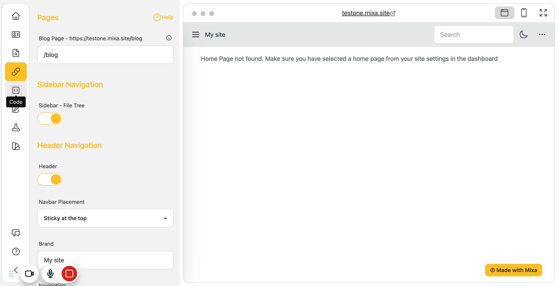Open the three-dots menu in preview header
558x286 pixels.
click(x=542, y=35)
